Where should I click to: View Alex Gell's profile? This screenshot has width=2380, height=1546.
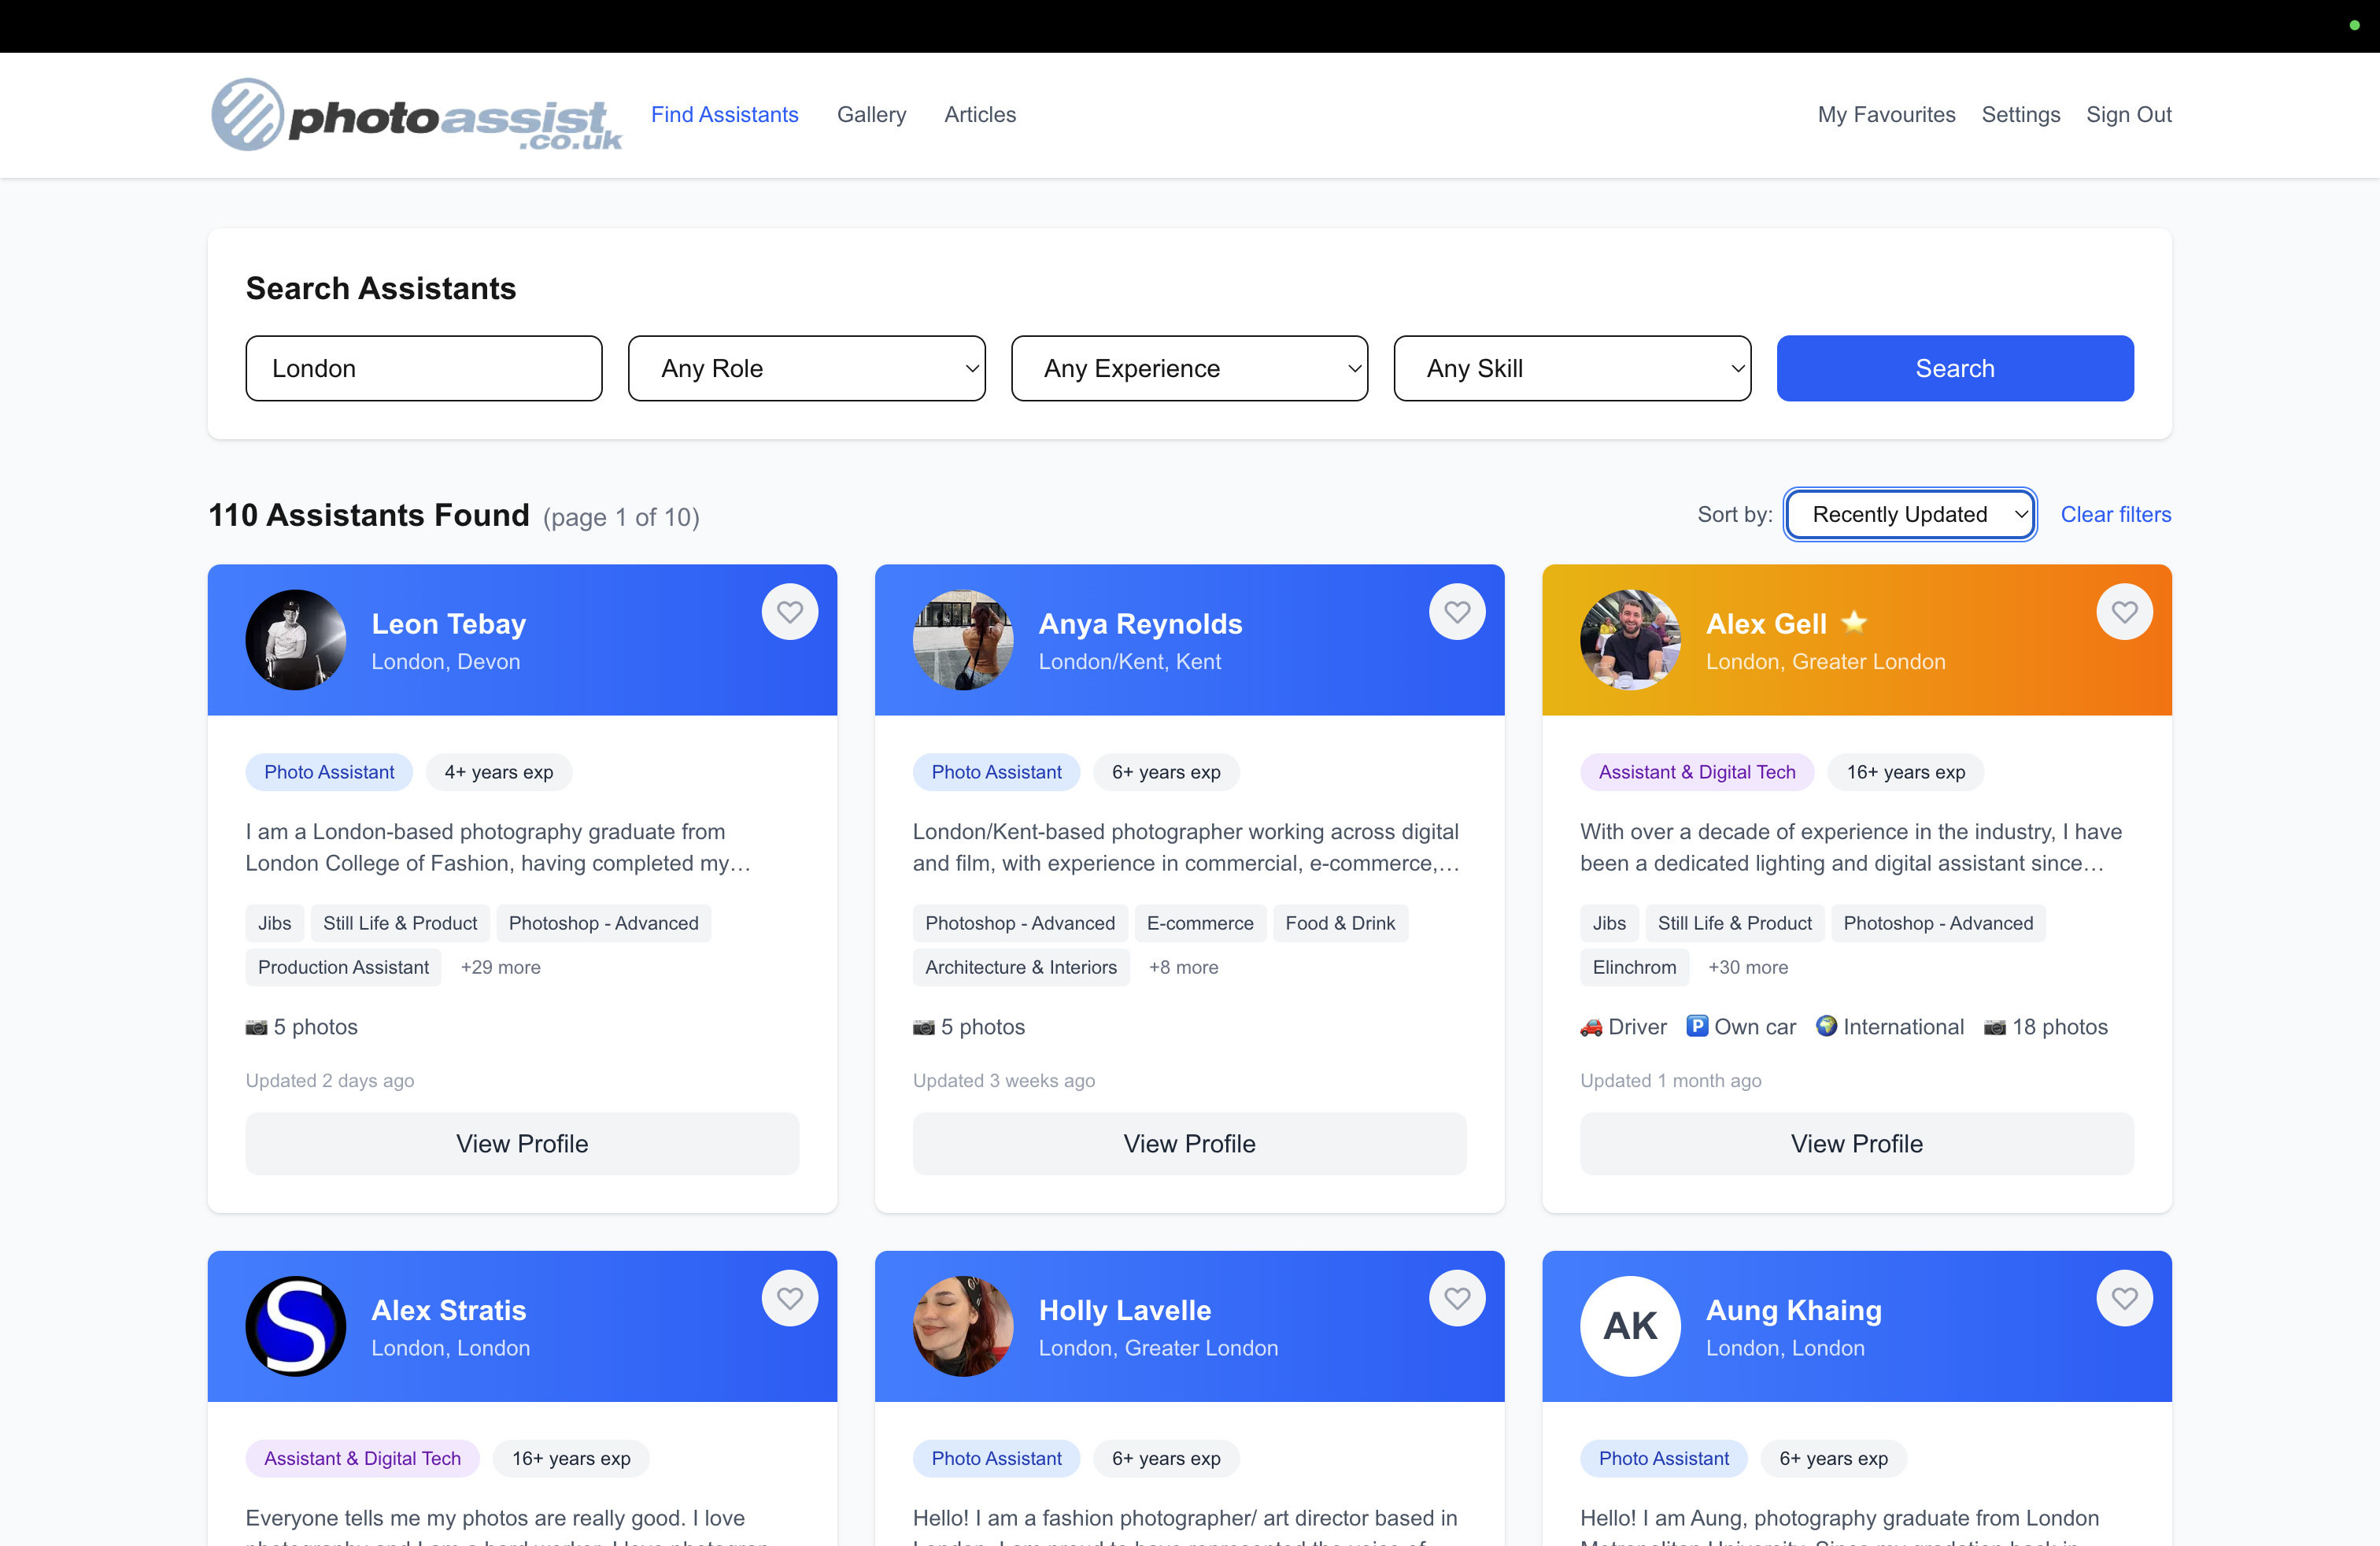tap(1856, 1143)
